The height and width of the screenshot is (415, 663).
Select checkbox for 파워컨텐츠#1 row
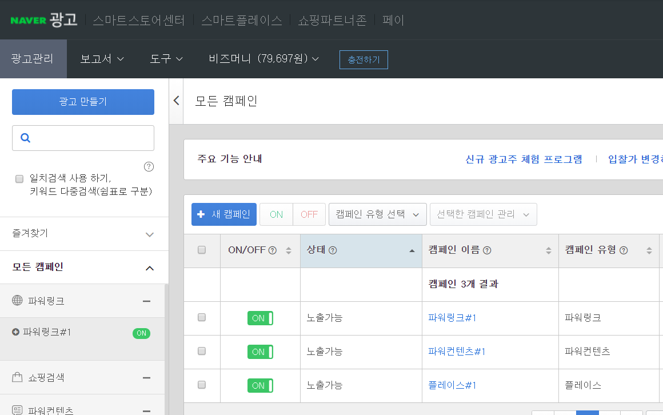point(202,351)
